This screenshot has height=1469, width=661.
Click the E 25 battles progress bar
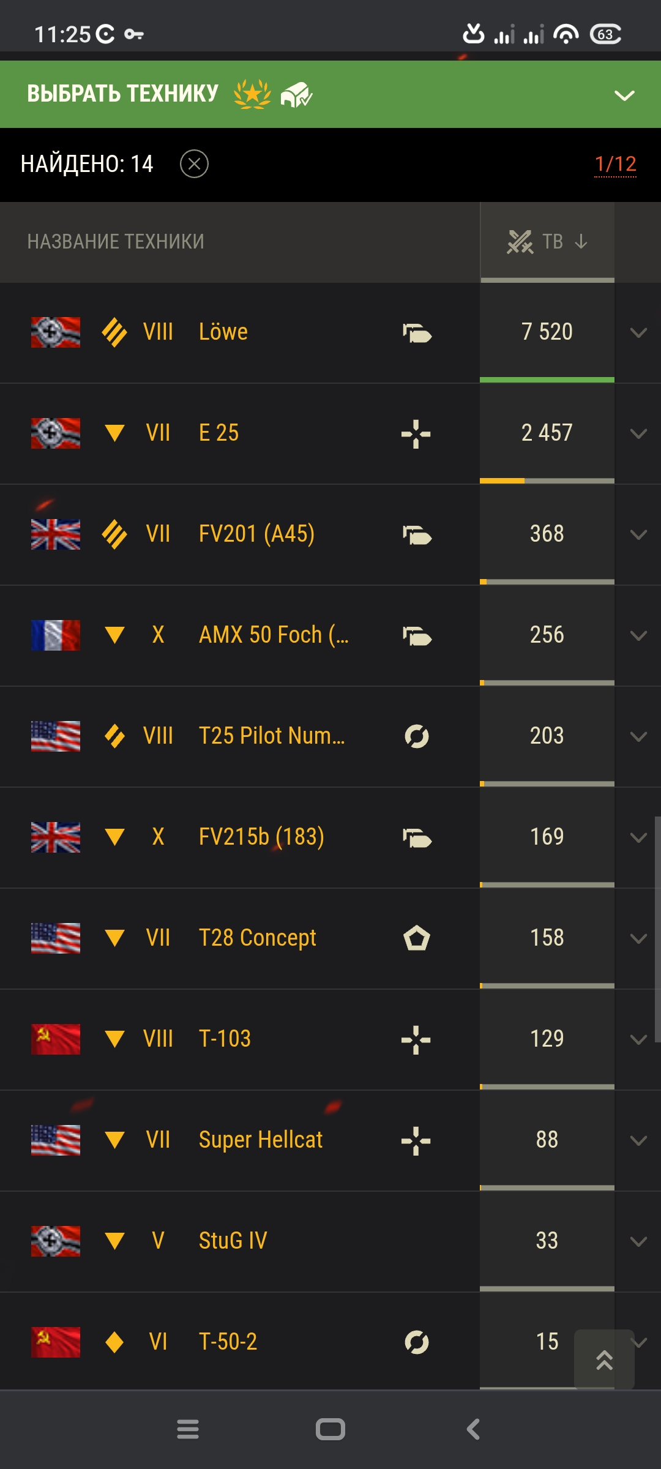click(x=547, y=481)
